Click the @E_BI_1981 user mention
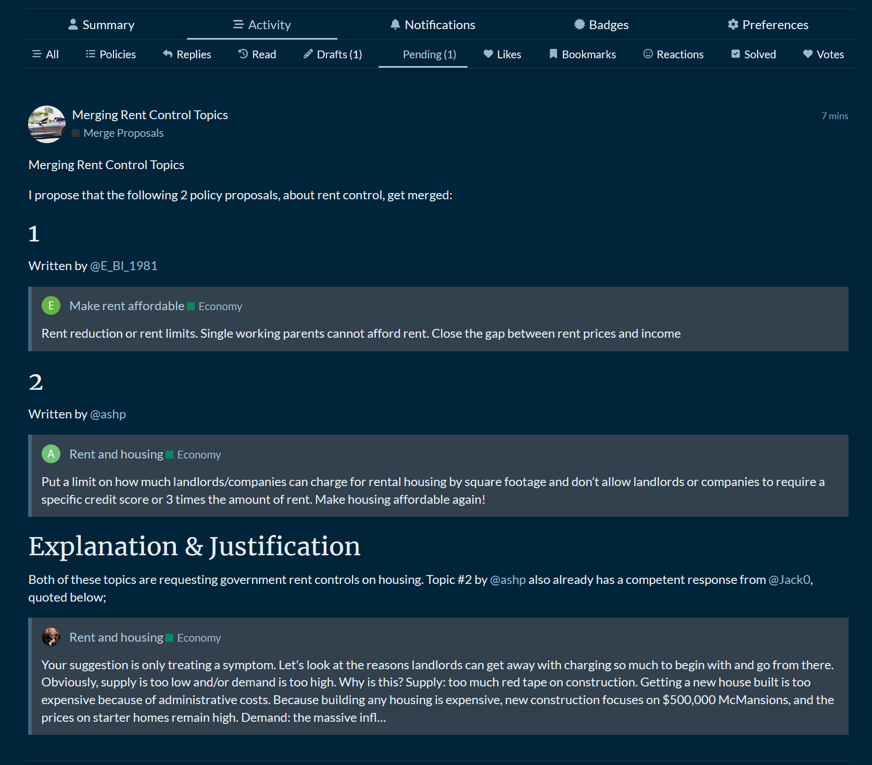 124,266
